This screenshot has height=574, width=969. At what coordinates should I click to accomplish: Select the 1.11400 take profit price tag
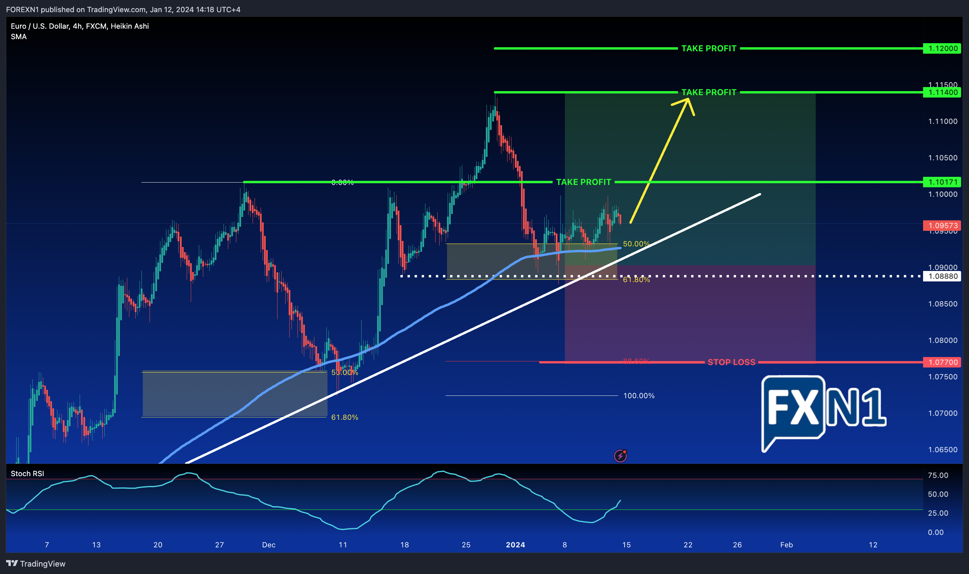(x=942, y=92)
